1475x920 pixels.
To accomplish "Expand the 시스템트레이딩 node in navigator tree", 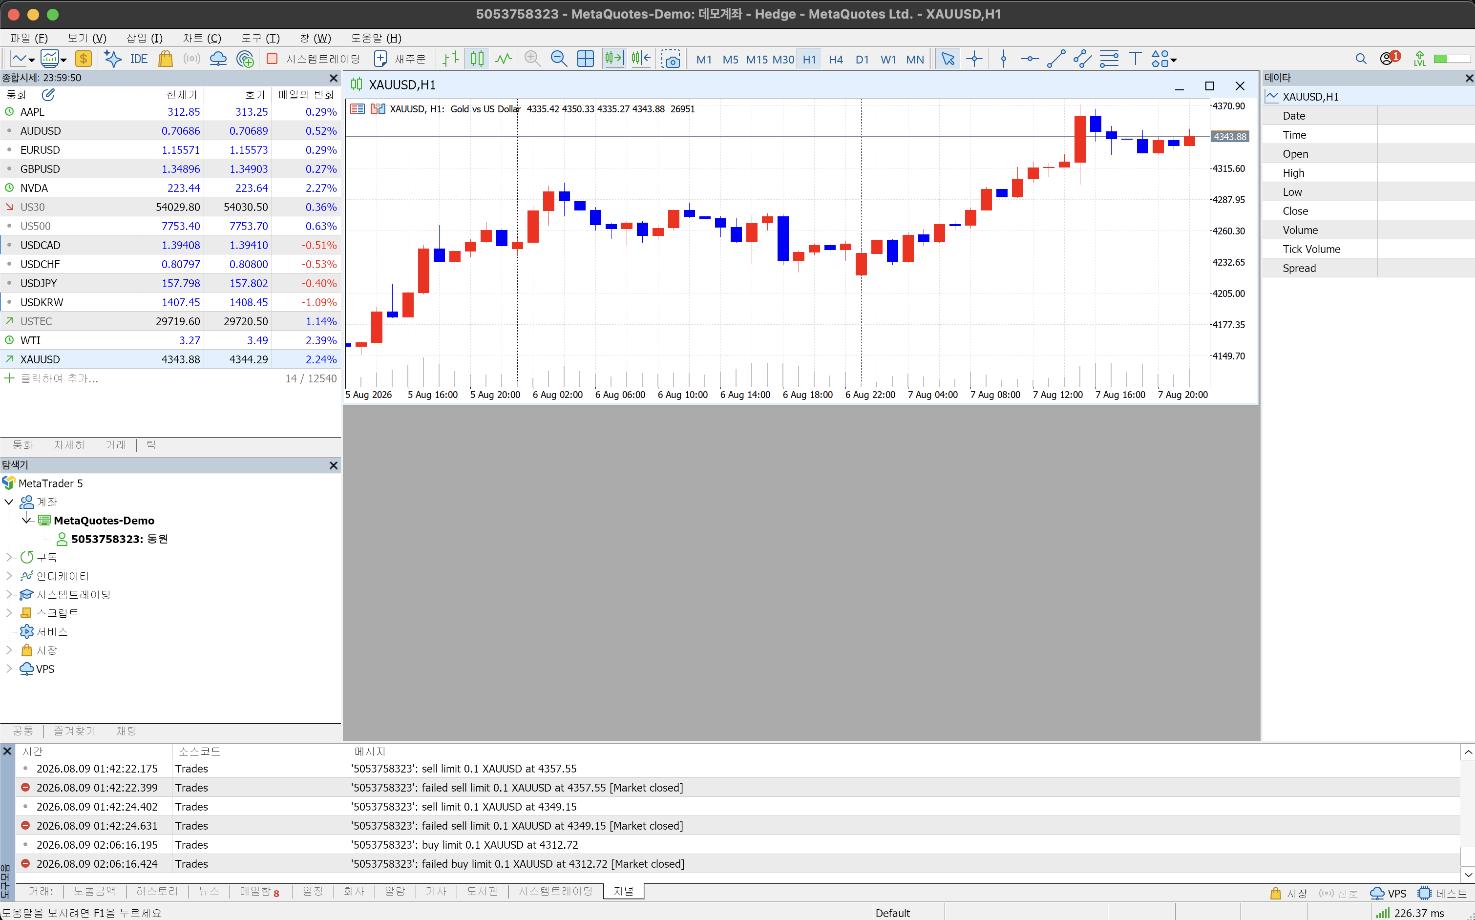I will 8,594.
